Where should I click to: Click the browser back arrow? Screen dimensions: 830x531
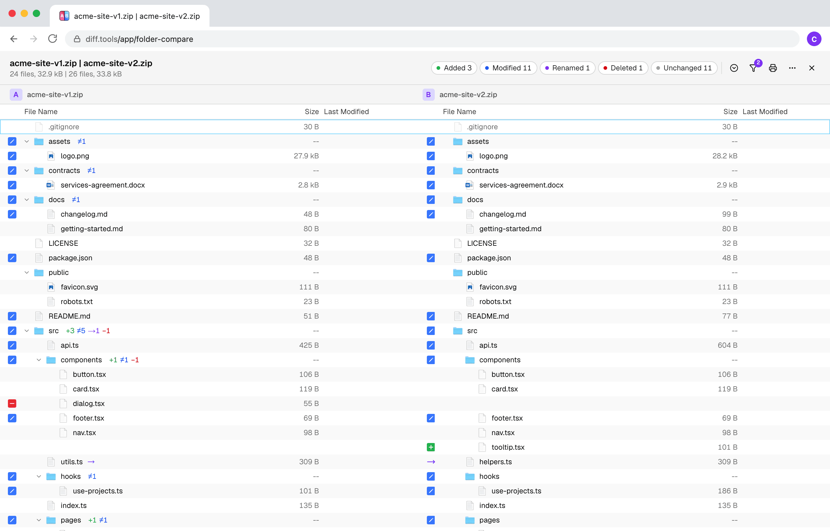pyautogui.click(x=14, y=39)
